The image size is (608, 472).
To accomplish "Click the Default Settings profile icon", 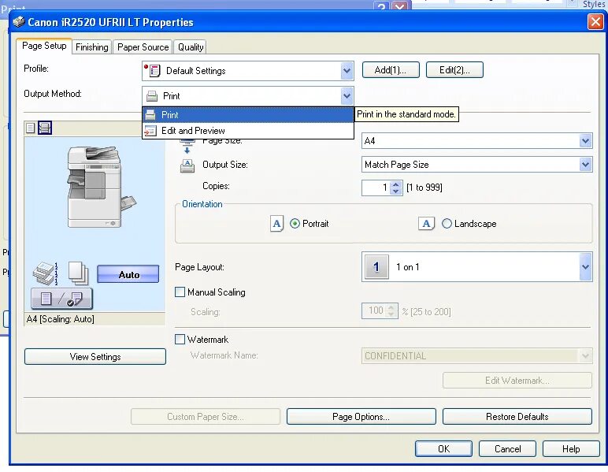I will click(152, 71).
